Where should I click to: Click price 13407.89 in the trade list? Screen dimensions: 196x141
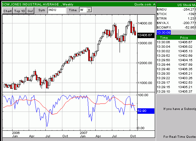coord(185,65)
